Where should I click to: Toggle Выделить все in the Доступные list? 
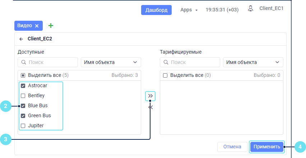(23, 75)
